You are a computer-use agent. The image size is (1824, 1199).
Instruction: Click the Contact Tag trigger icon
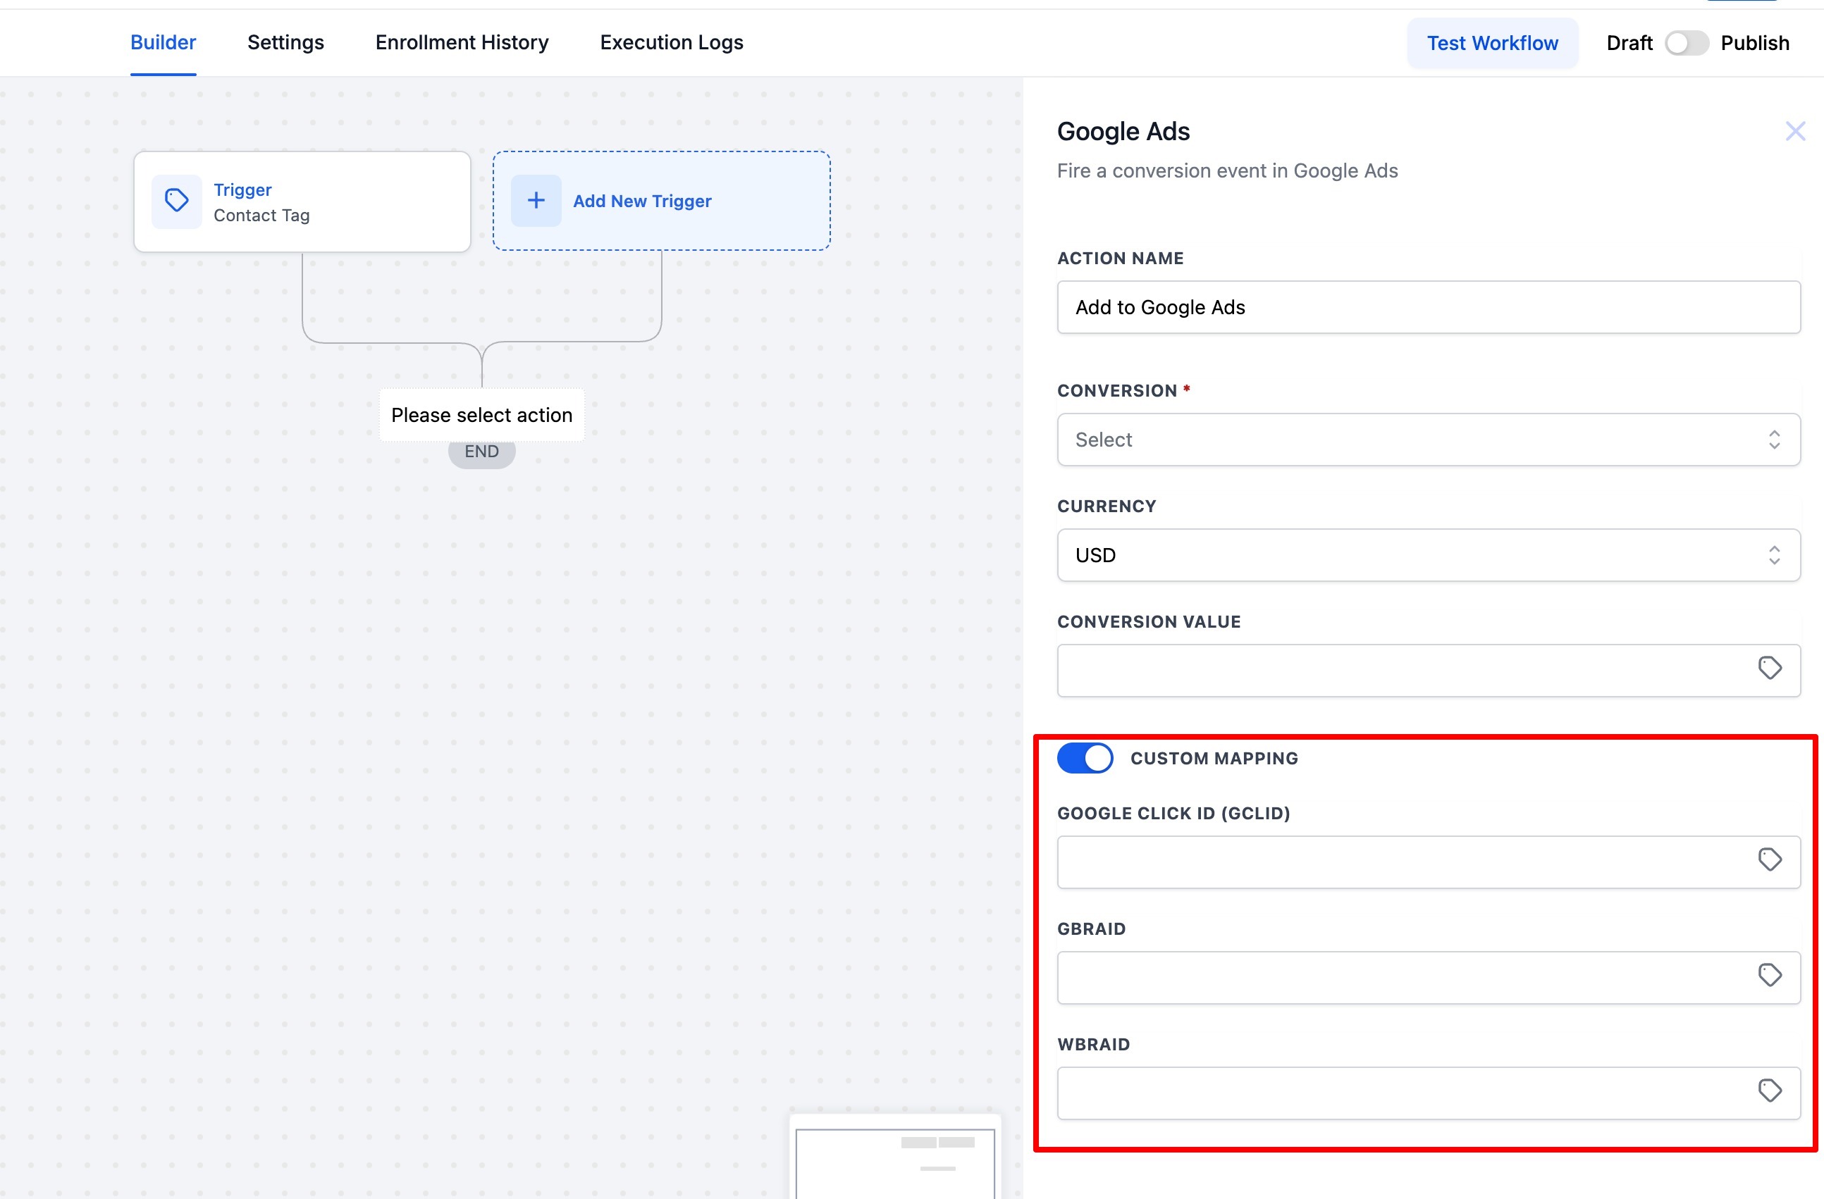coord(176,201)
